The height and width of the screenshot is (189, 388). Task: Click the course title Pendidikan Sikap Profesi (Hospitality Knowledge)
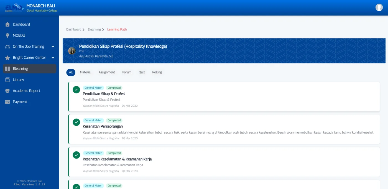(x=123, y=46)
